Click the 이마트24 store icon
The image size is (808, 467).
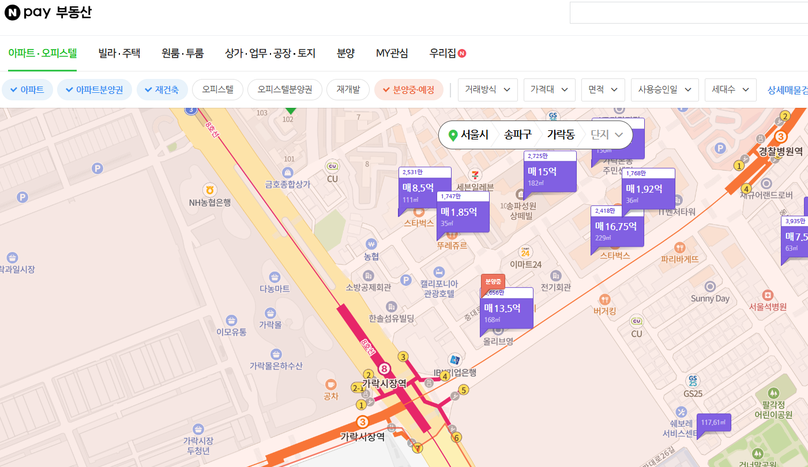[525, 252]
